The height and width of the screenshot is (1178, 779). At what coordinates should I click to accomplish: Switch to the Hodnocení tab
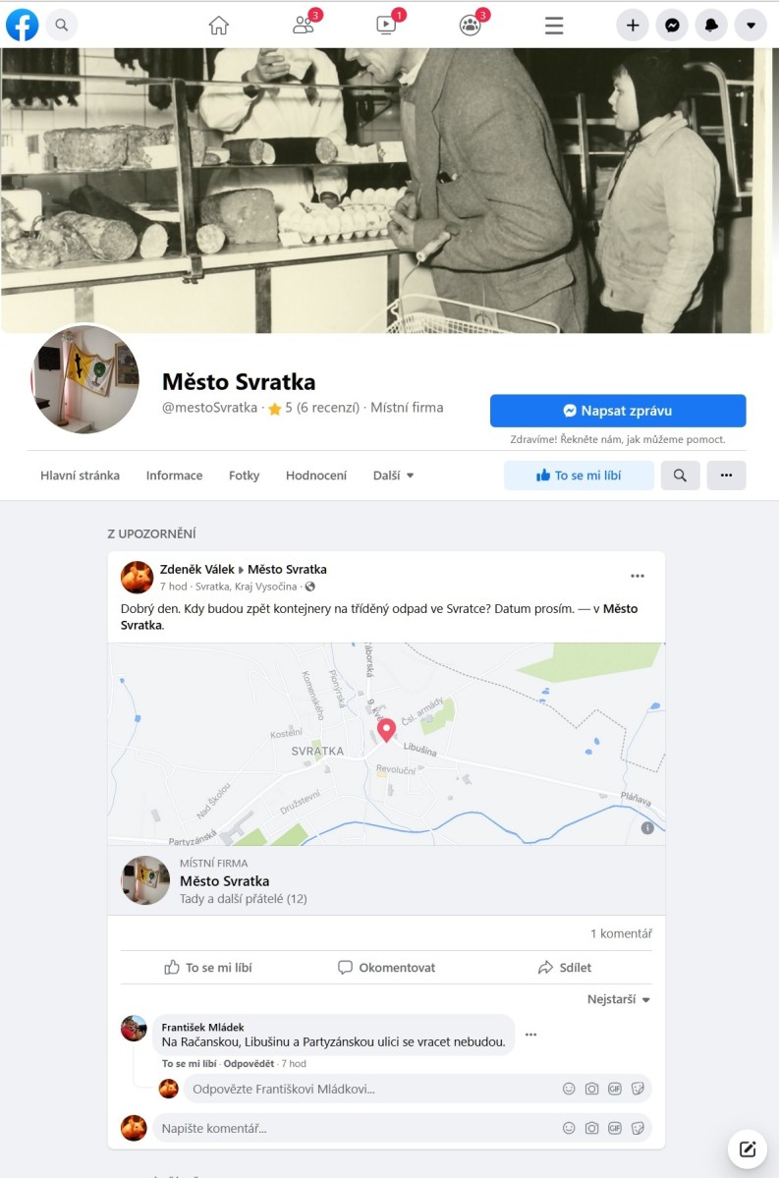click(x=316, y=476)
